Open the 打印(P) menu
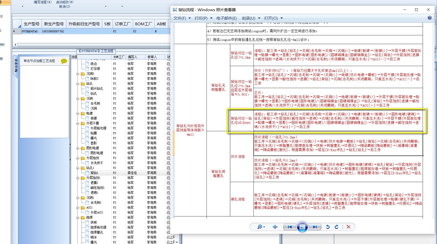The image size is (437, 244). 203,18
